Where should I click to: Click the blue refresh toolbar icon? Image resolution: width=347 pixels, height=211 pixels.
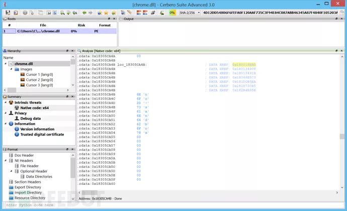[x=55, y=13]
